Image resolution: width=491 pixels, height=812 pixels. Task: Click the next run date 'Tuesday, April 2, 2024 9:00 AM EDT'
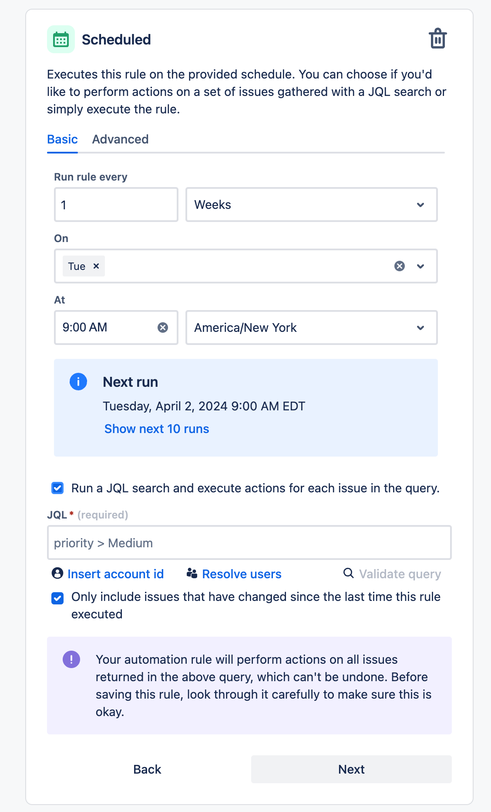pos(204,406)
